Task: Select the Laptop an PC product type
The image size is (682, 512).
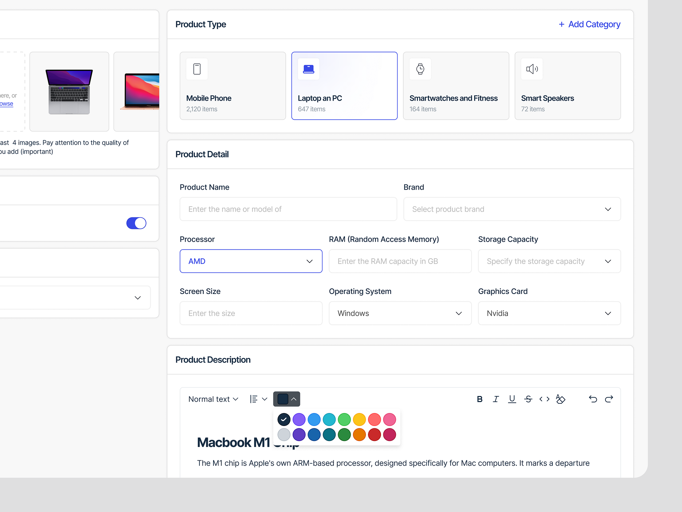Action: (x=344, y=86)
